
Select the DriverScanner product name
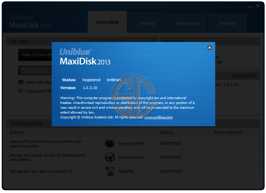(x=131, y=158)
